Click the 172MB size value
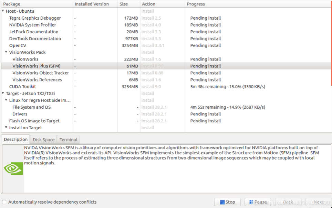332x208 pixels. 131,18
